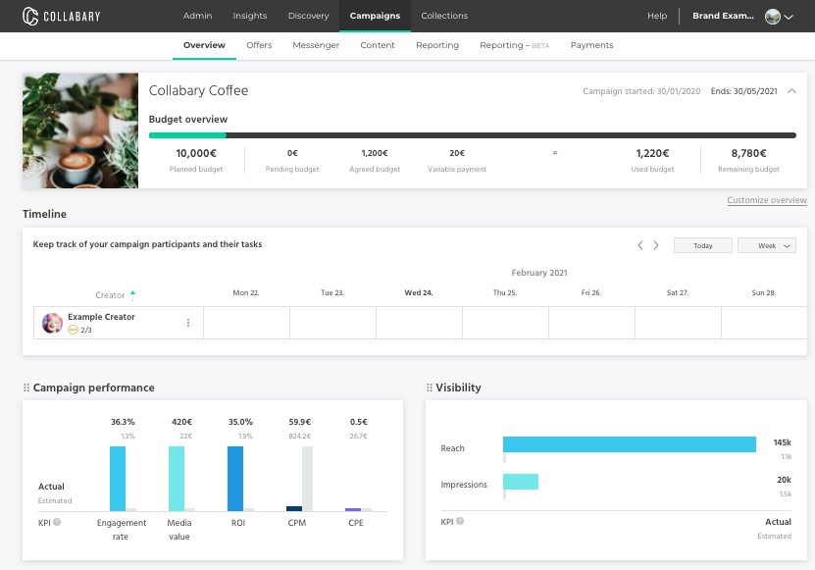This screenshot has height=570, width=815.
Task: Click the Example Creator name
Action: tap(101, 317)
